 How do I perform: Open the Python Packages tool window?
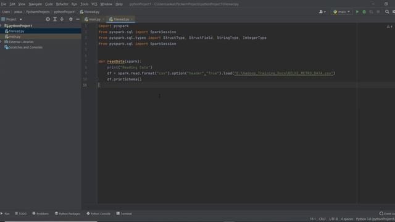[67, 213]
